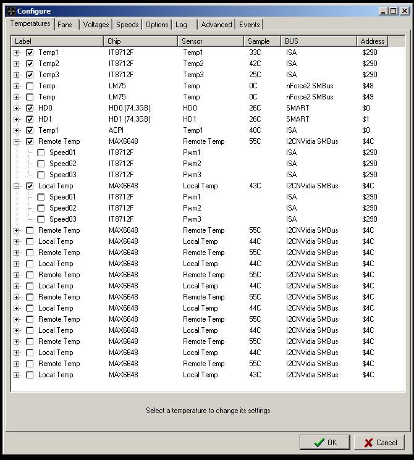This screenshot has width=414, height=460.
Task: Click Pwm2 sensor under Local Temp
Action: tap(192, 208)
